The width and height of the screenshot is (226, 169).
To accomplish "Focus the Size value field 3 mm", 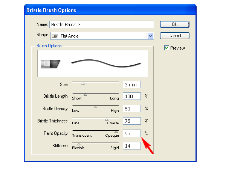I will [x=132, y=84].
